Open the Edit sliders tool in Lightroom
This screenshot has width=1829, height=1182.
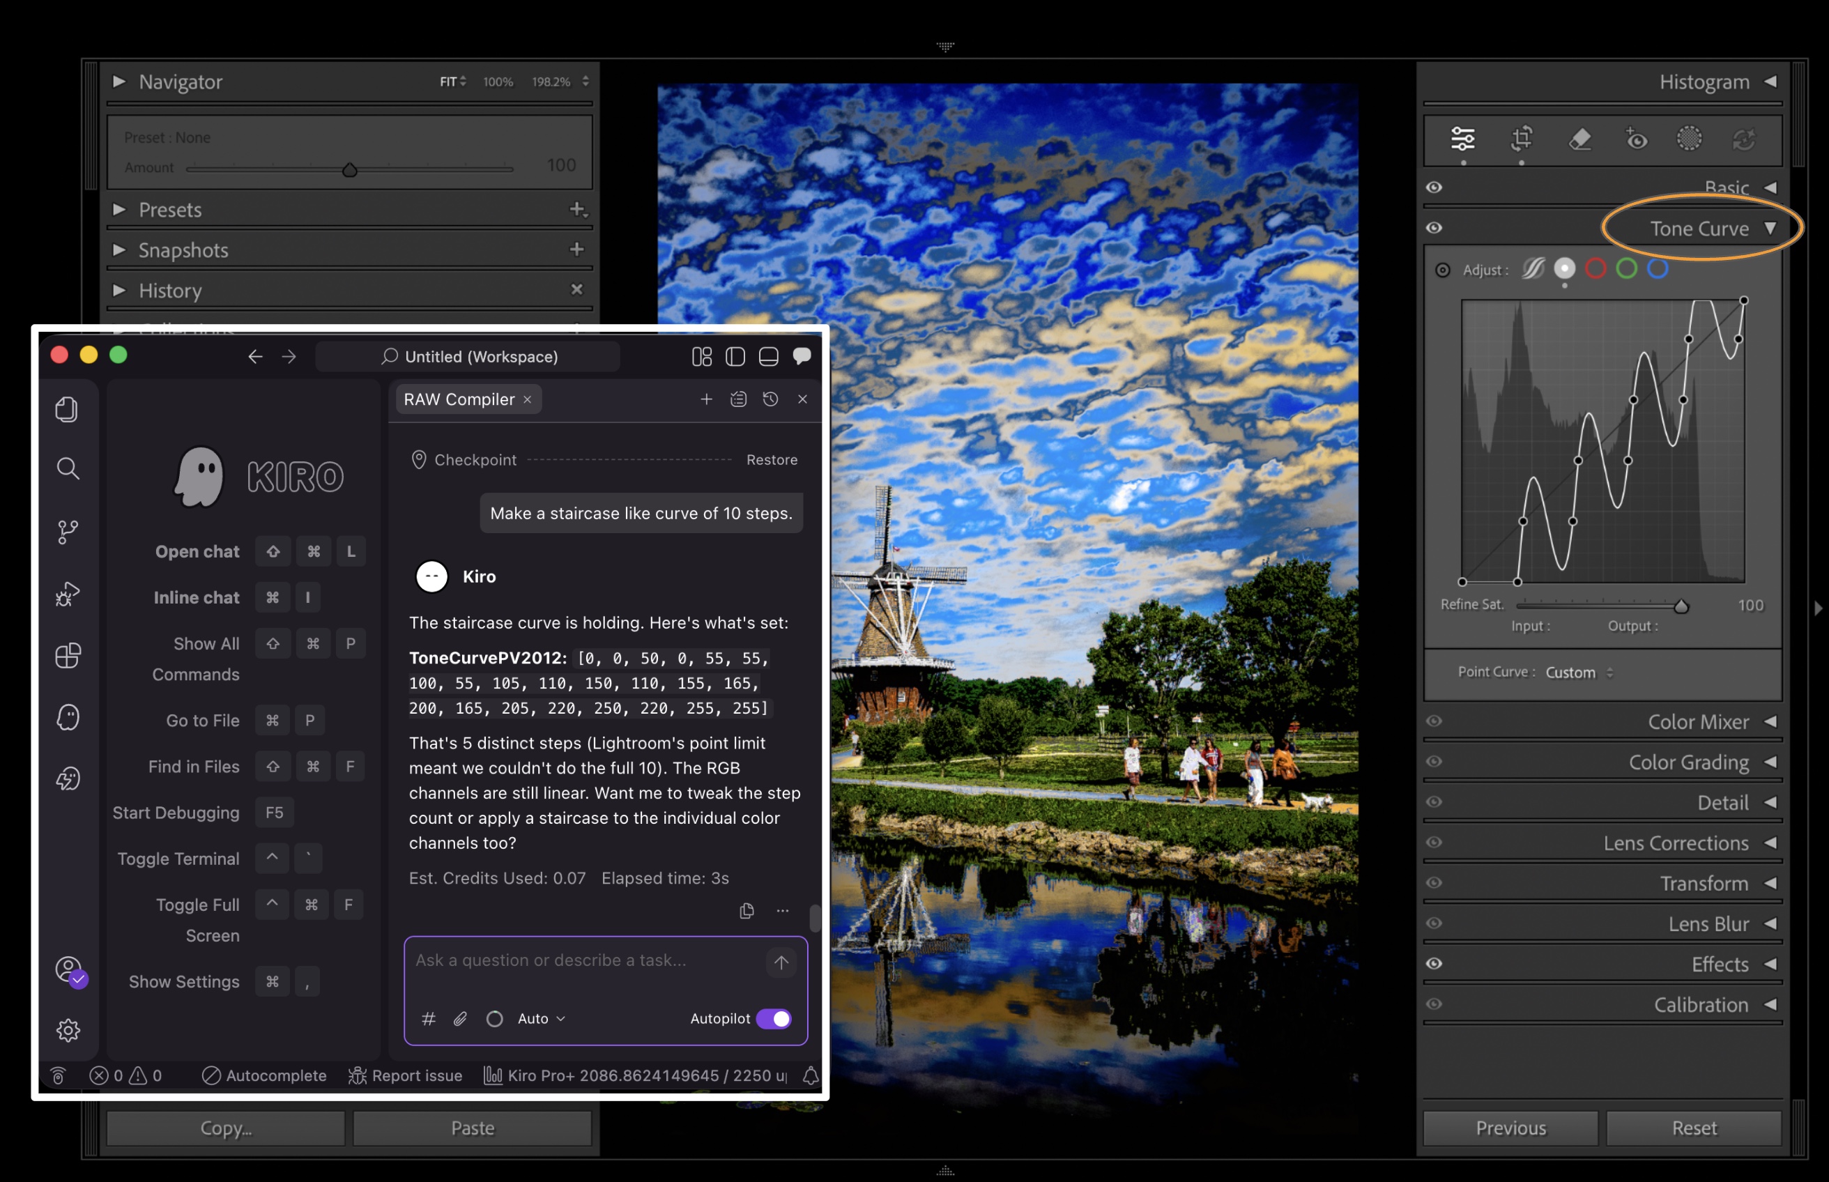tap(1463, 139)
